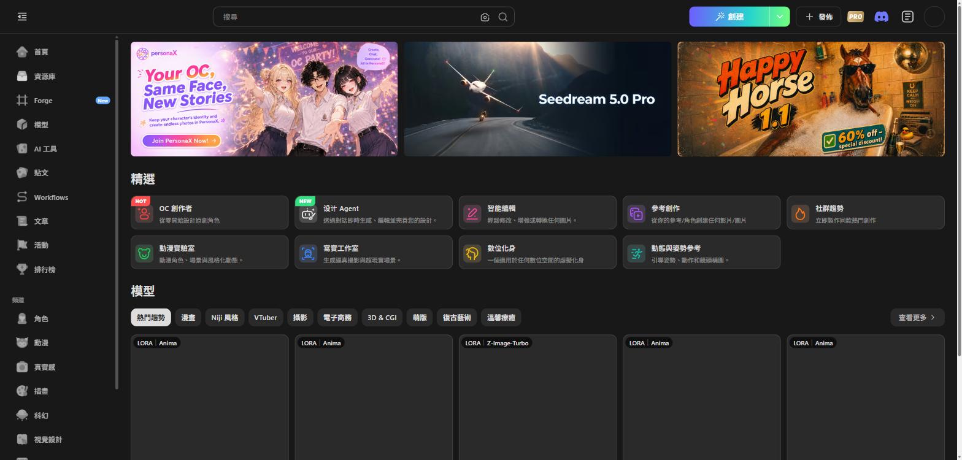962x460 pixels.
Task: Click the 動漫實驗室 bear icon
Action: click(144, 253)
